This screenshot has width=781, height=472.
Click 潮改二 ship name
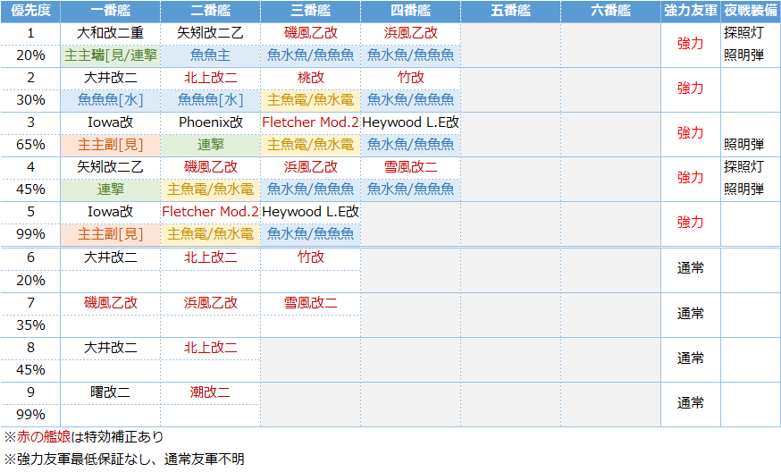pos(210,392)
